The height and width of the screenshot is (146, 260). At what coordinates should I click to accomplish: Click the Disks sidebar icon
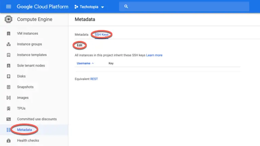coord(9,76)
